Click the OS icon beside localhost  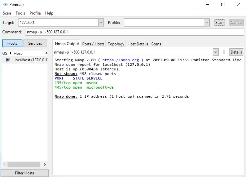coord(8,60)
